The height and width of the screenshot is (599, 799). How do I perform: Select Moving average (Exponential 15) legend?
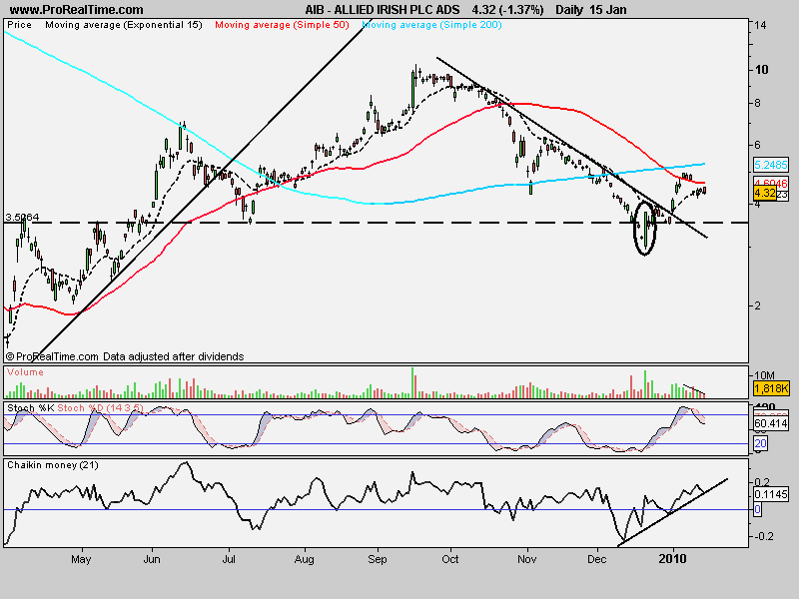coord(124,25)
